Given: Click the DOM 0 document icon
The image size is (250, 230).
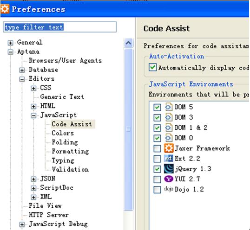Looking at the screenshot, I should coord(169,138).
